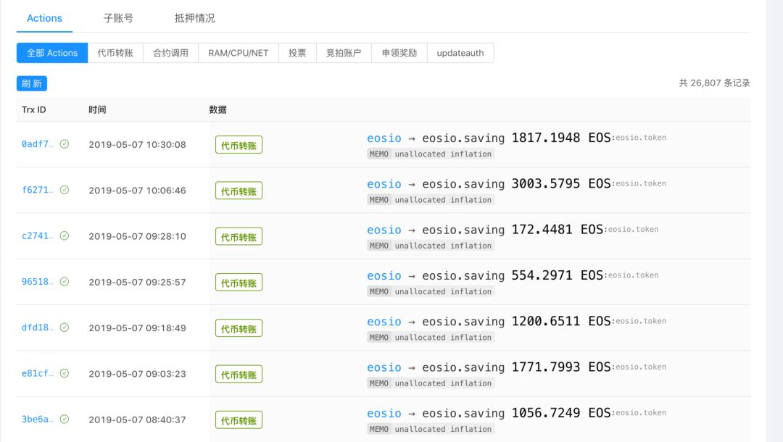Click the 代币转账 tag in the 08:40:37 row

[239, 420]
